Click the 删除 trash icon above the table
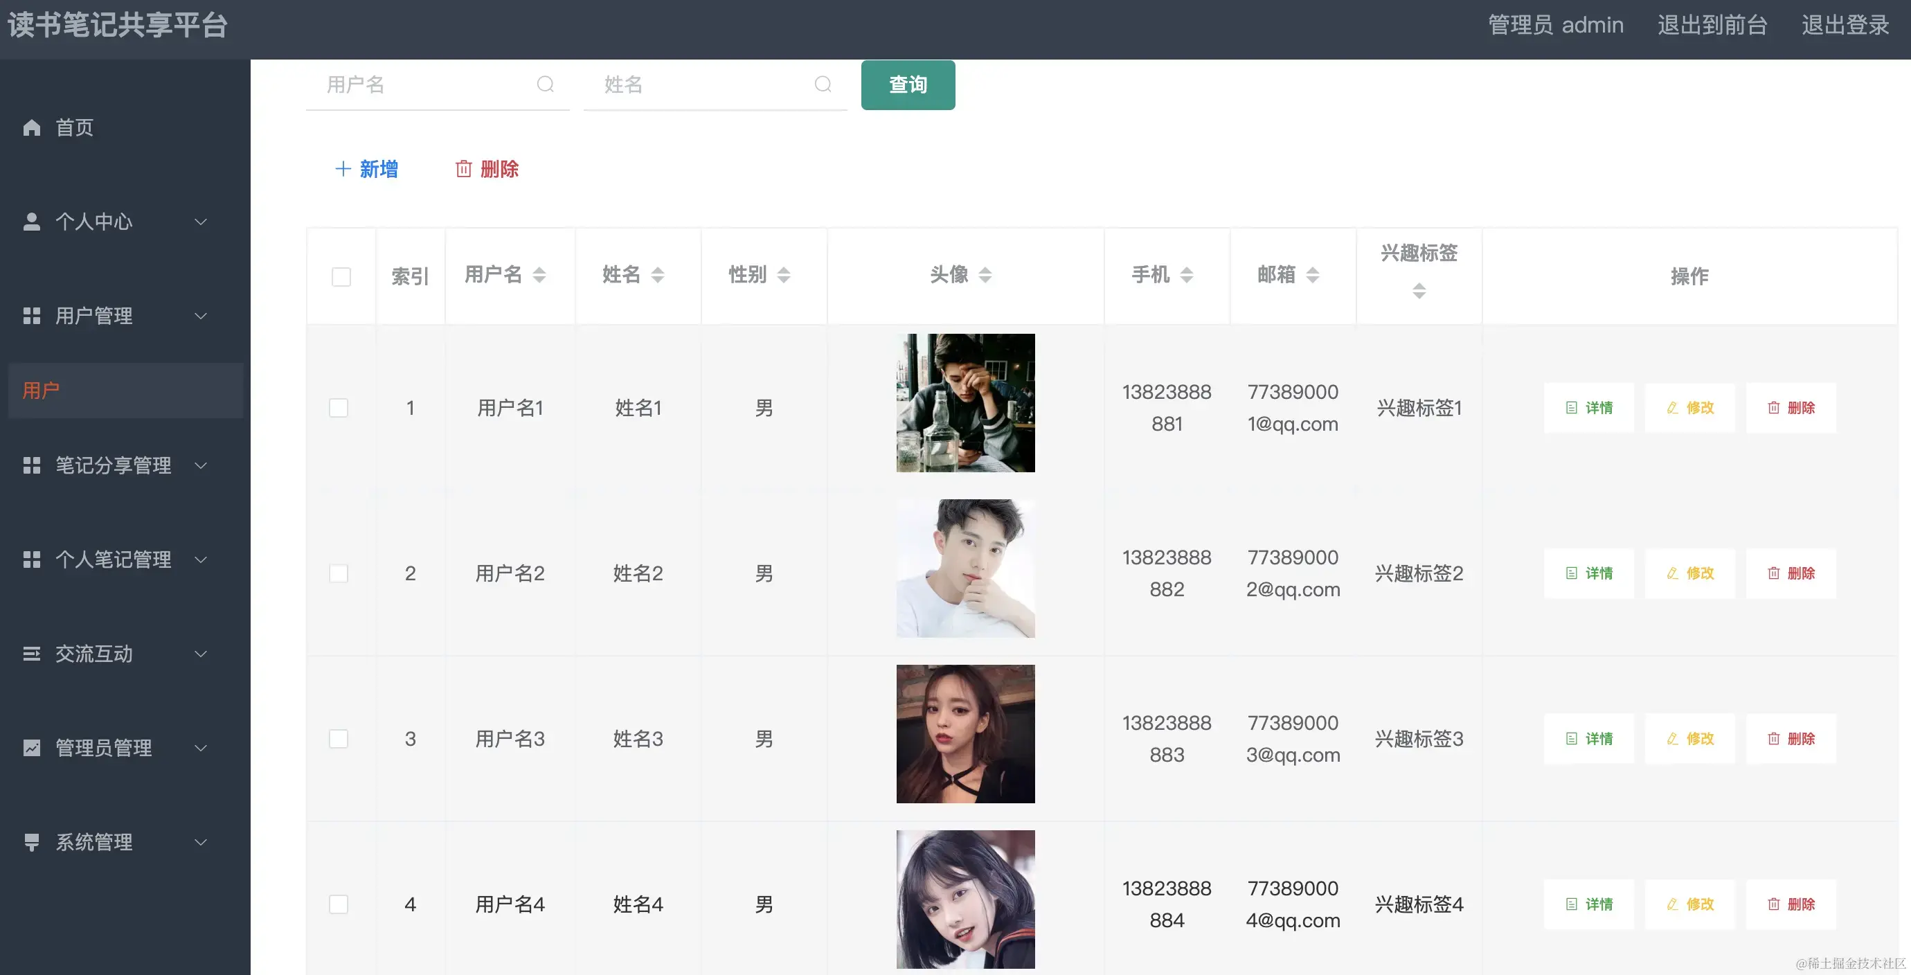The width and height of the screenshot is (1911, 975). coord(465,169)
